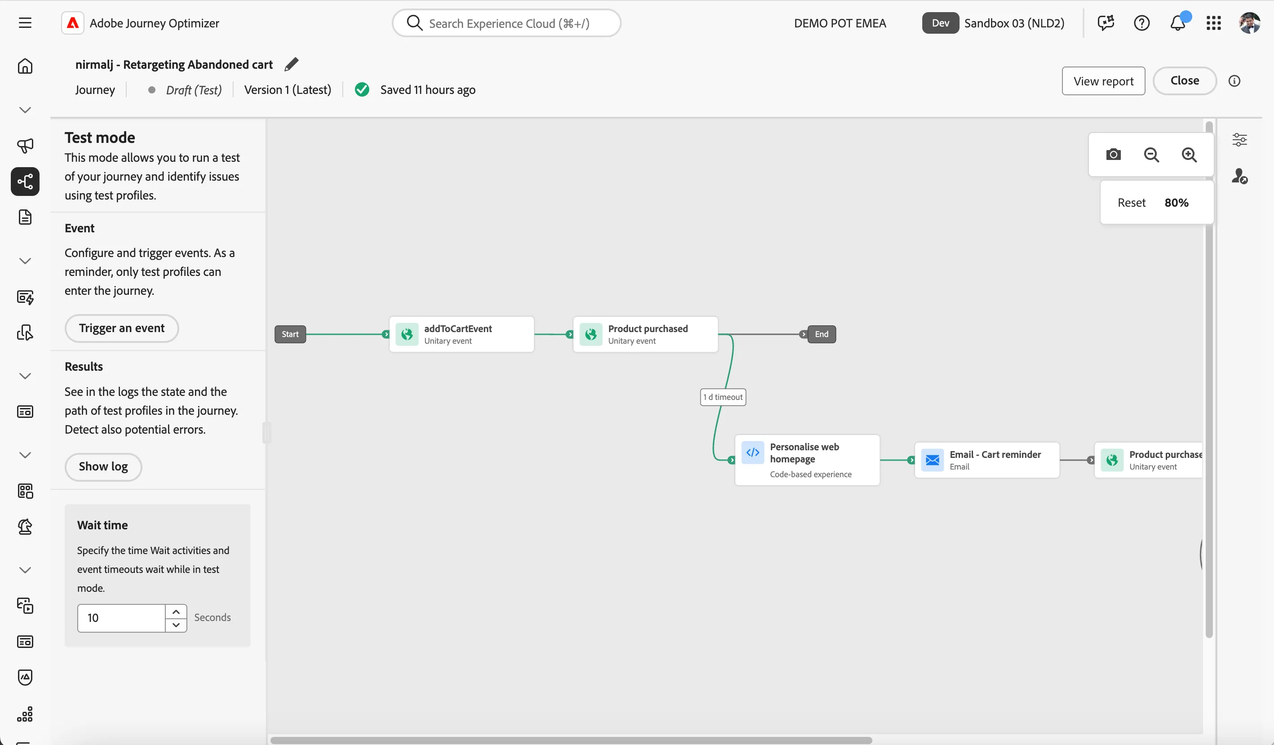Select the addToCartEvent node
The width and height of the screenshot is (1274, 745).
461,334
